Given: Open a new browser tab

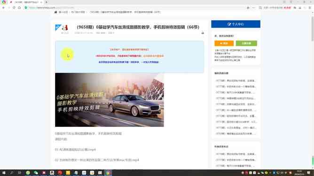Looking at the screenshot, I should 47,2.
